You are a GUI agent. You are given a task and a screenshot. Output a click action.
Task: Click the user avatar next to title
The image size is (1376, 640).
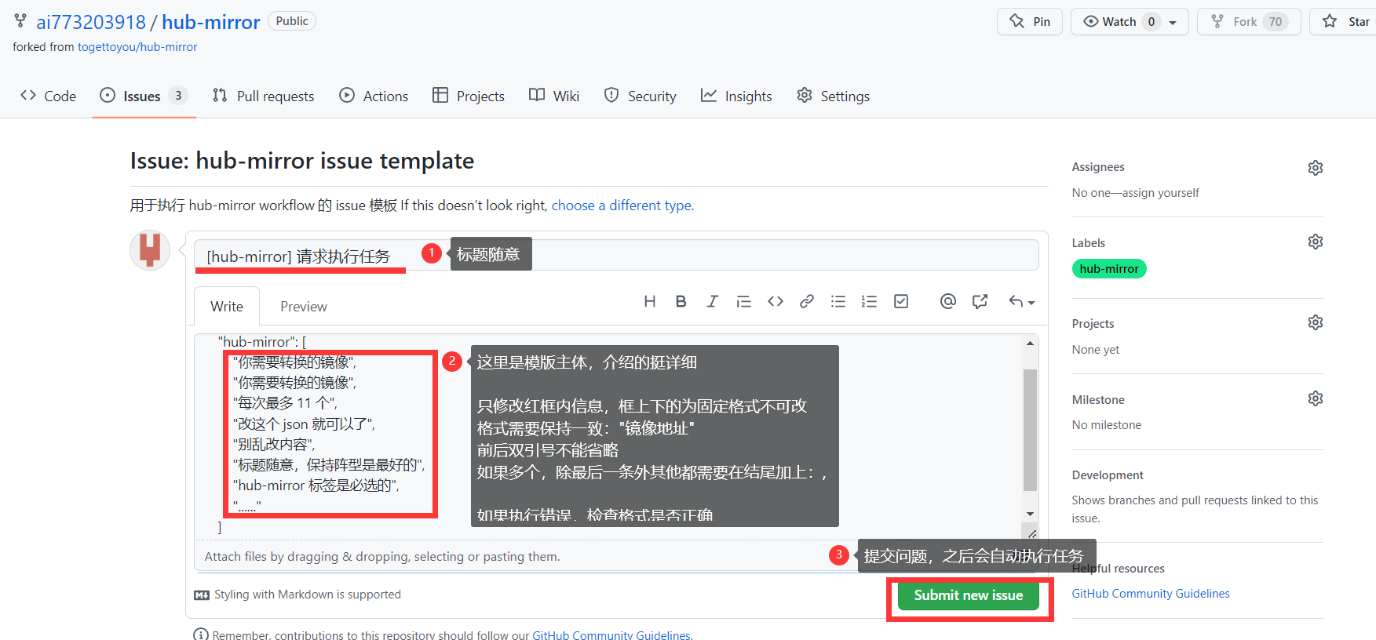[150, 250]
